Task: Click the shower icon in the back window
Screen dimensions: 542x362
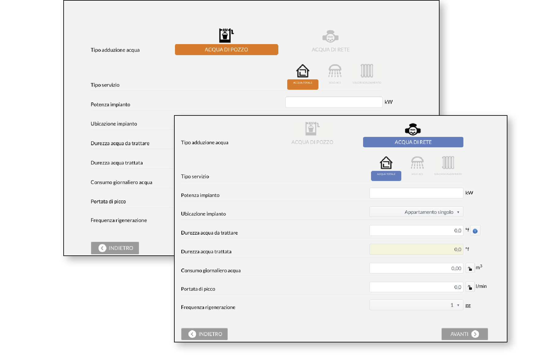Action: (x=335, y=71)
